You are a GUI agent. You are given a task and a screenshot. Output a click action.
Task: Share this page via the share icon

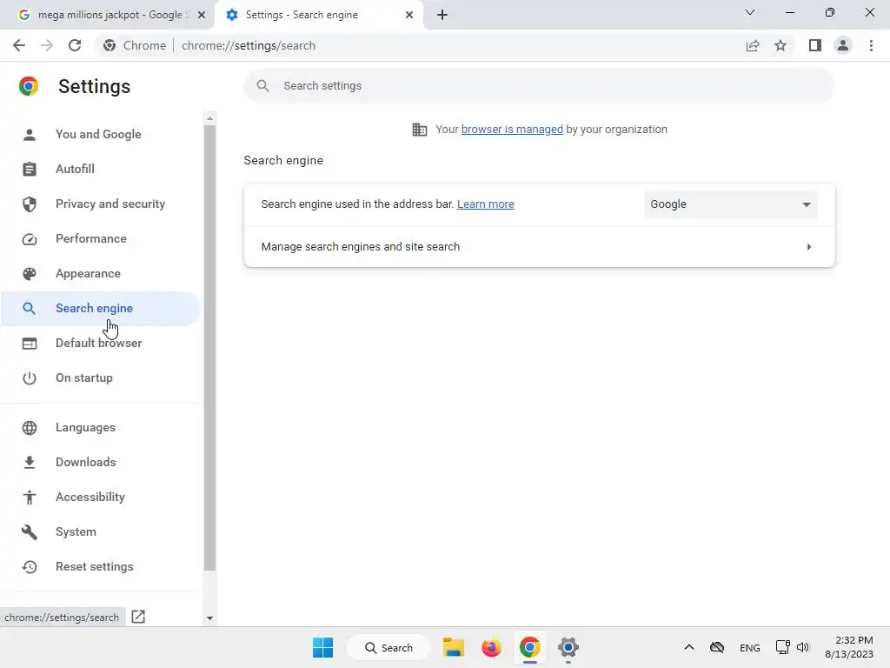point(753,45)
